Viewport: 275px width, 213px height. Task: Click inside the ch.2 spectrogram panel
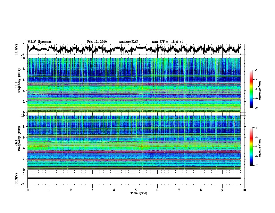tap(134, 143)
